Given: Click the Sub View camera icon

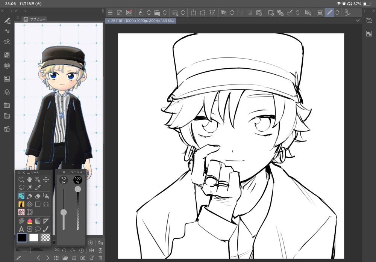Looking at the screenshot, I should click(83, 258).
